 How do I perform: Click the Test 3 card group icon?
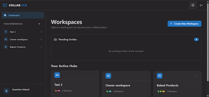tap(57, 75)
